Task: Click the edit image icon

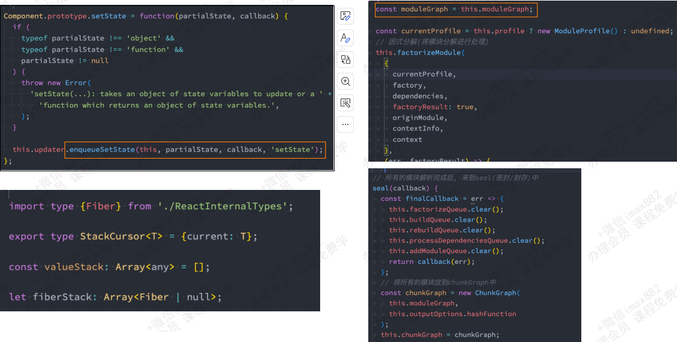Action: (345, 16)
